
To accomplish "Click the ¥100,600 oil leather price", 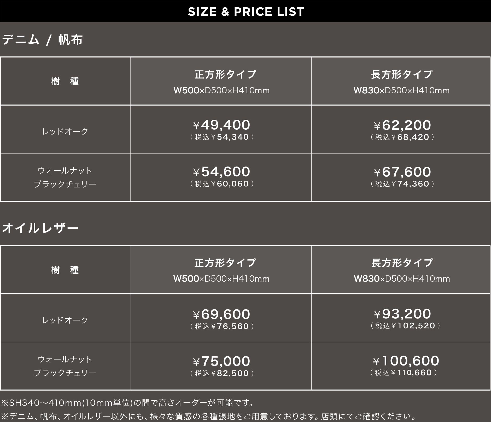I will (x=406, y=361).
